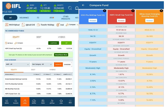Tap the index value 32,048.80
Screen dimensions: 166x109
(x=59, y=8)
